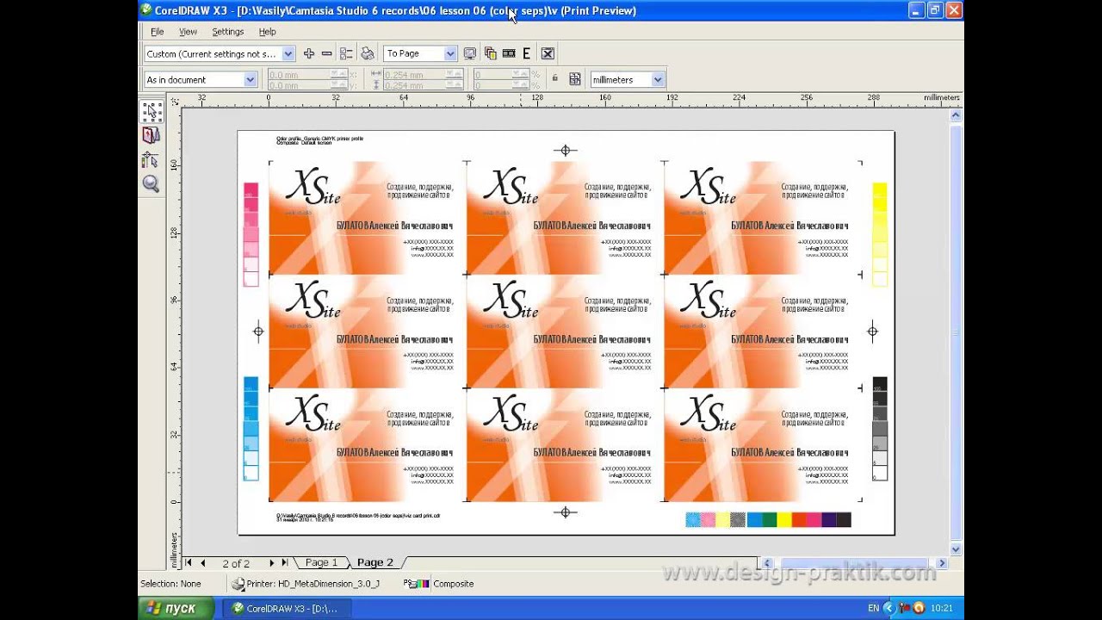Click CorelDRAW X3 taskbar button

(x=287, y=608)
